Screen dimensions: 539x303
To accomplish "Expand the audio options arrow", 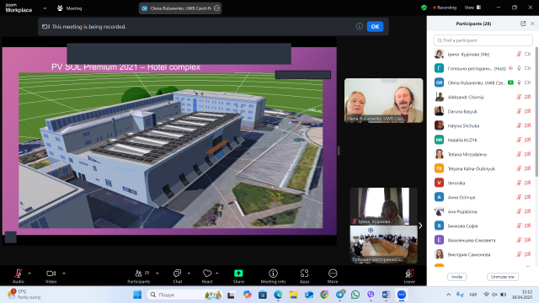I will pos(29,274).
